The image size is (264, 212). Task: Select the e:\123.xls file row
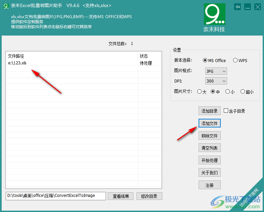click(84, 63)
